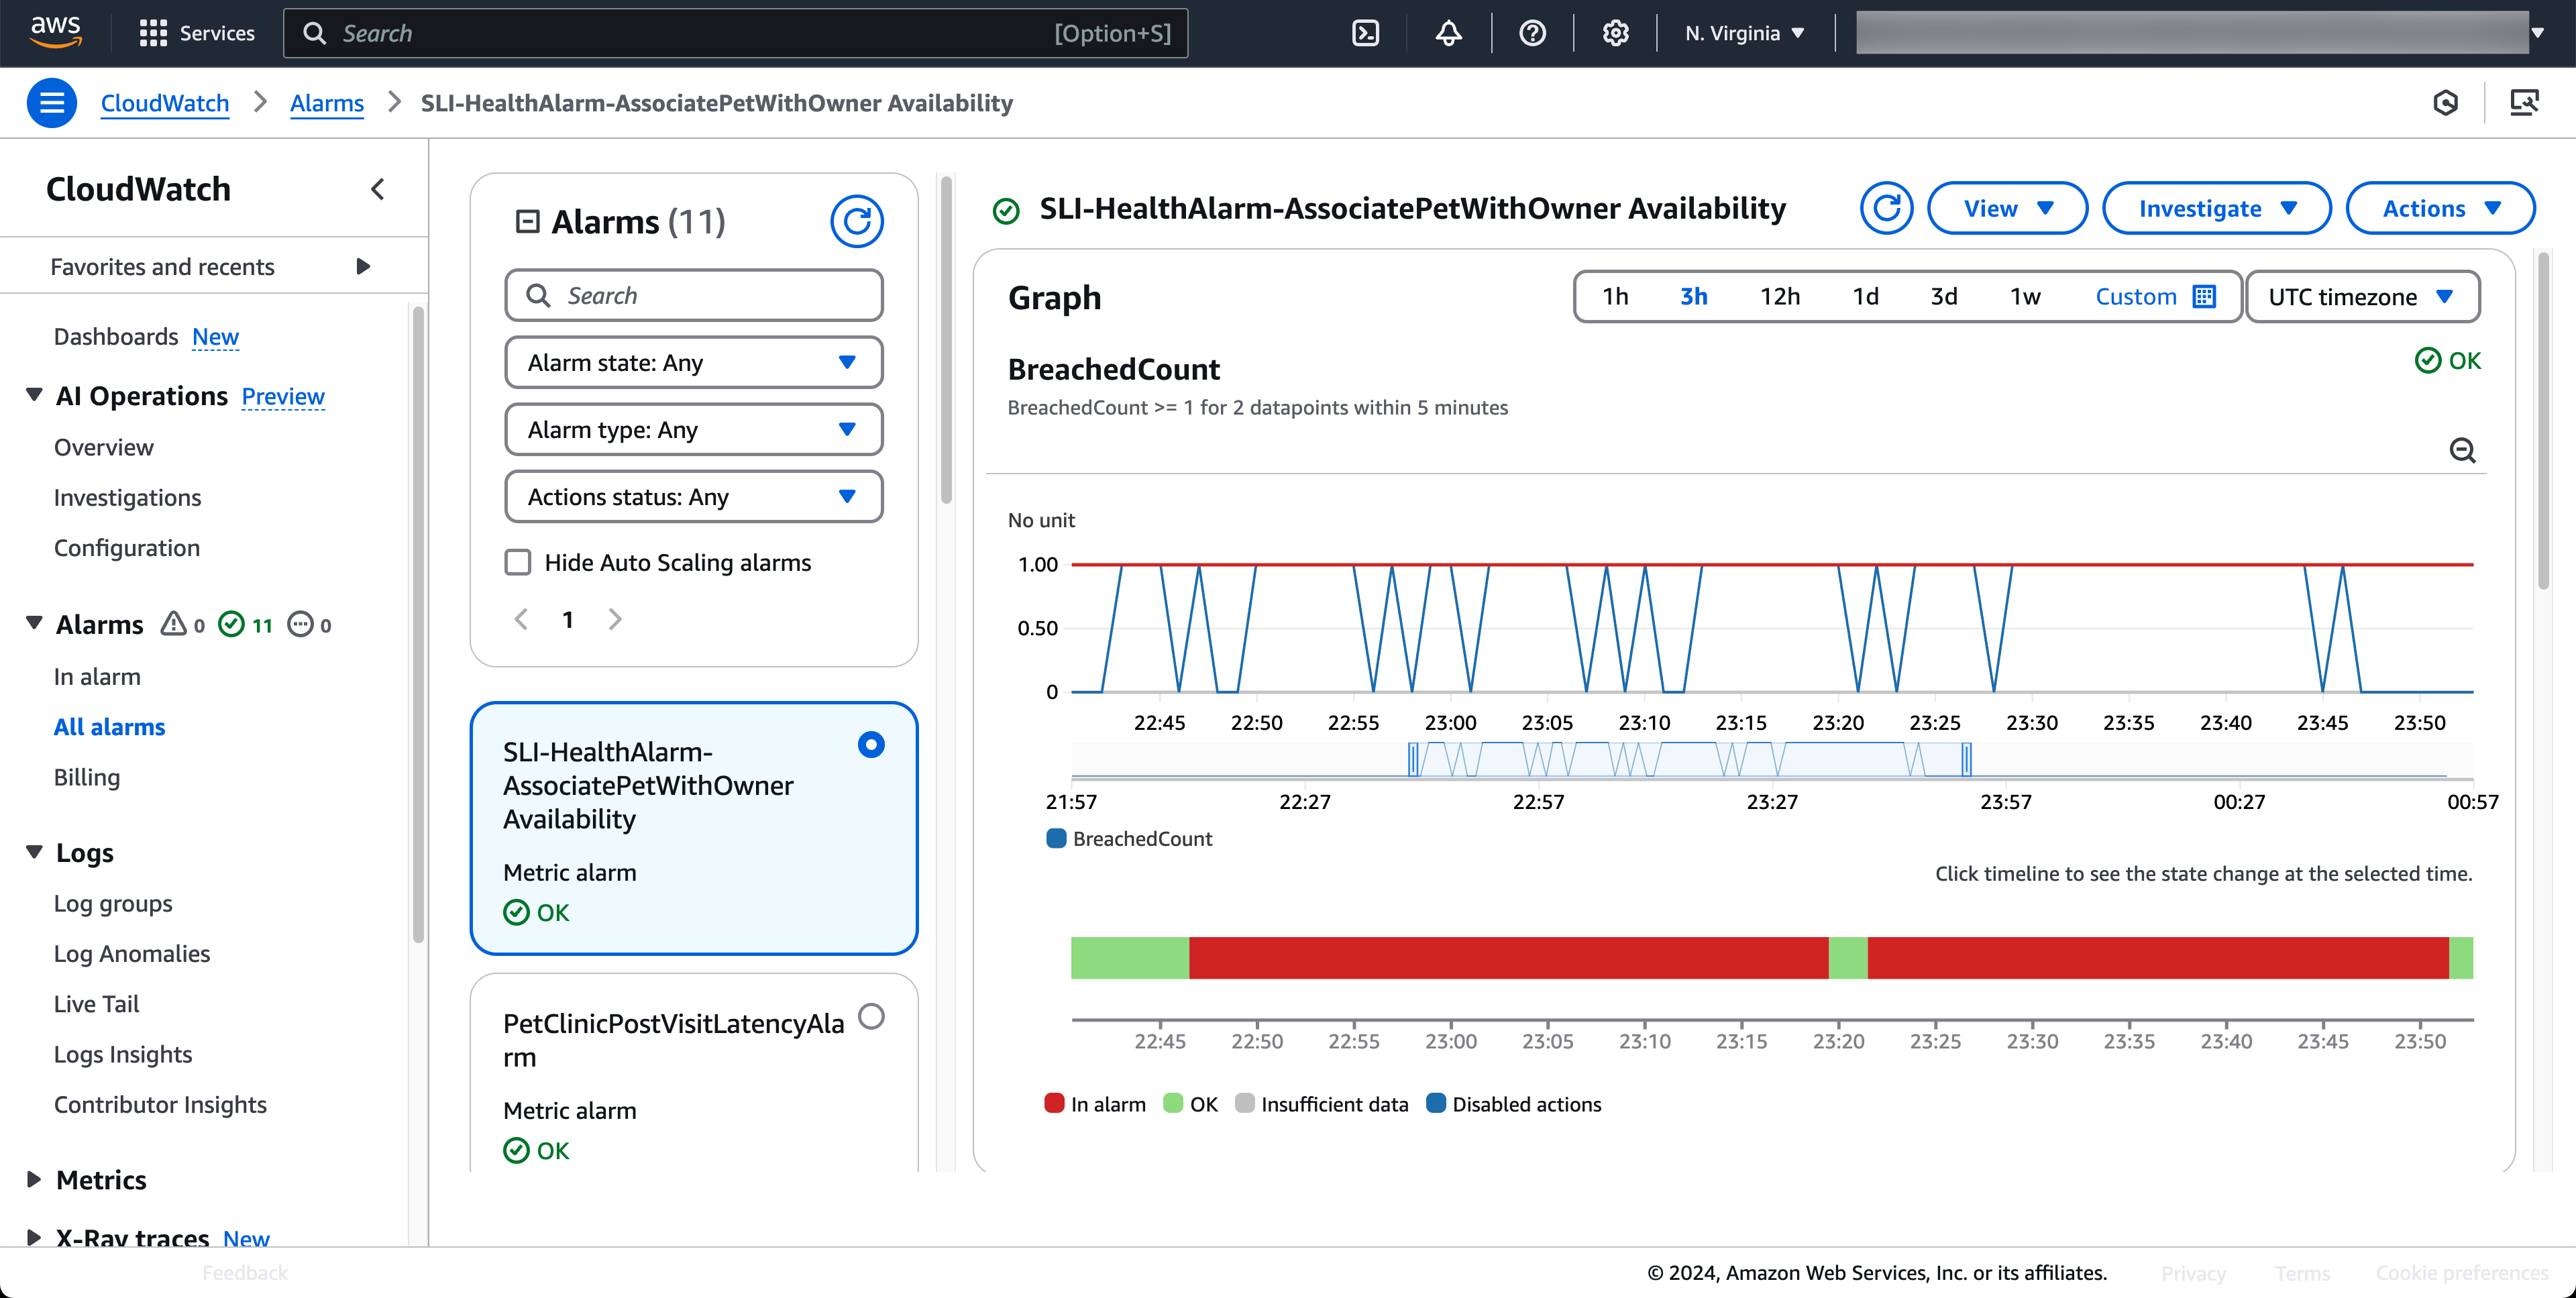
Task: Open the settings gear icon
Action: [1615, 33]
